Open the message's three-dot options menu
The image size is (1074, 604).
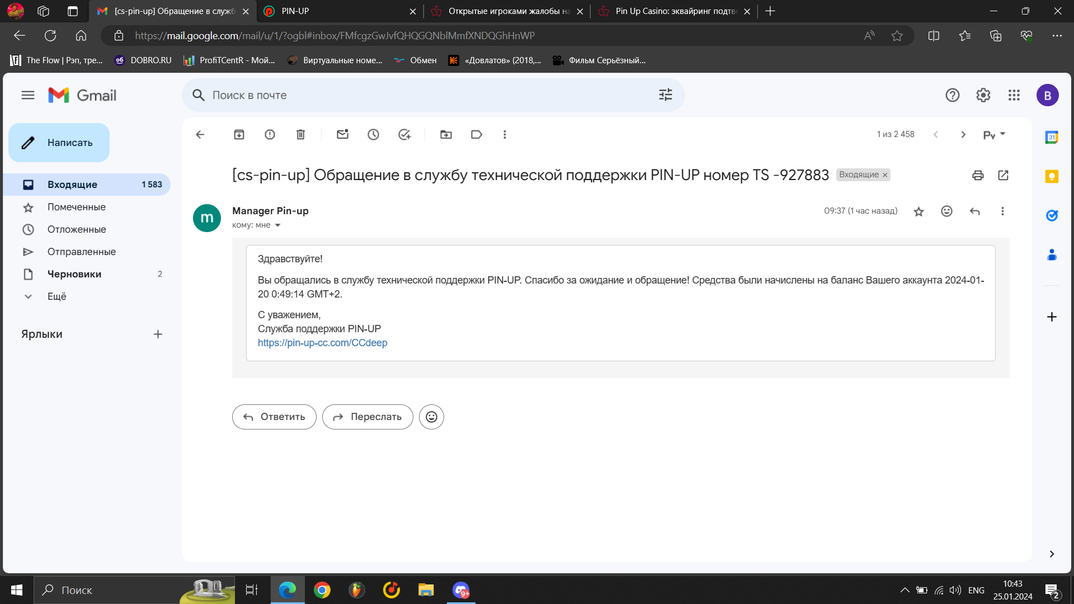click(1002, 211)
